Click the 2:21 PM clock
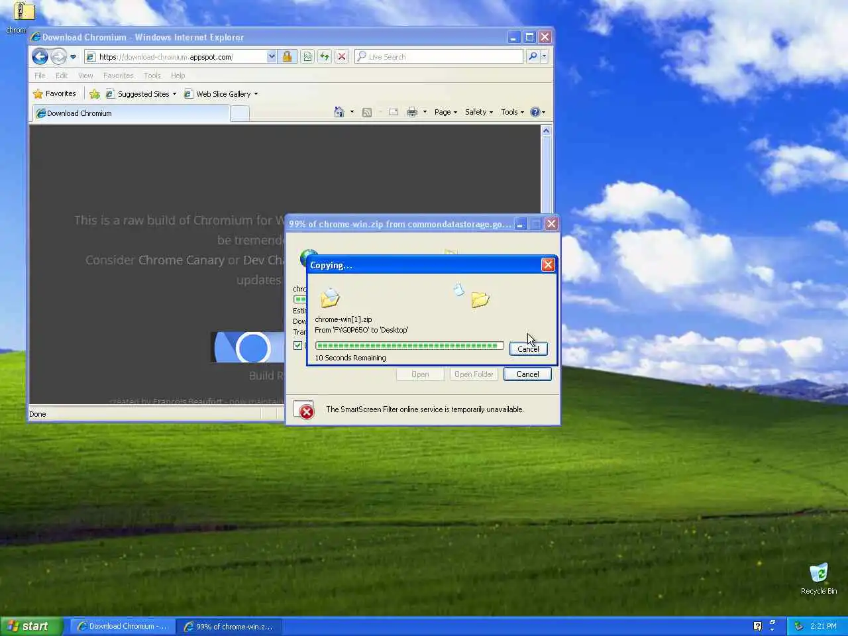The height and width of the screenshot is (636, 848). (x=823, y=626)
